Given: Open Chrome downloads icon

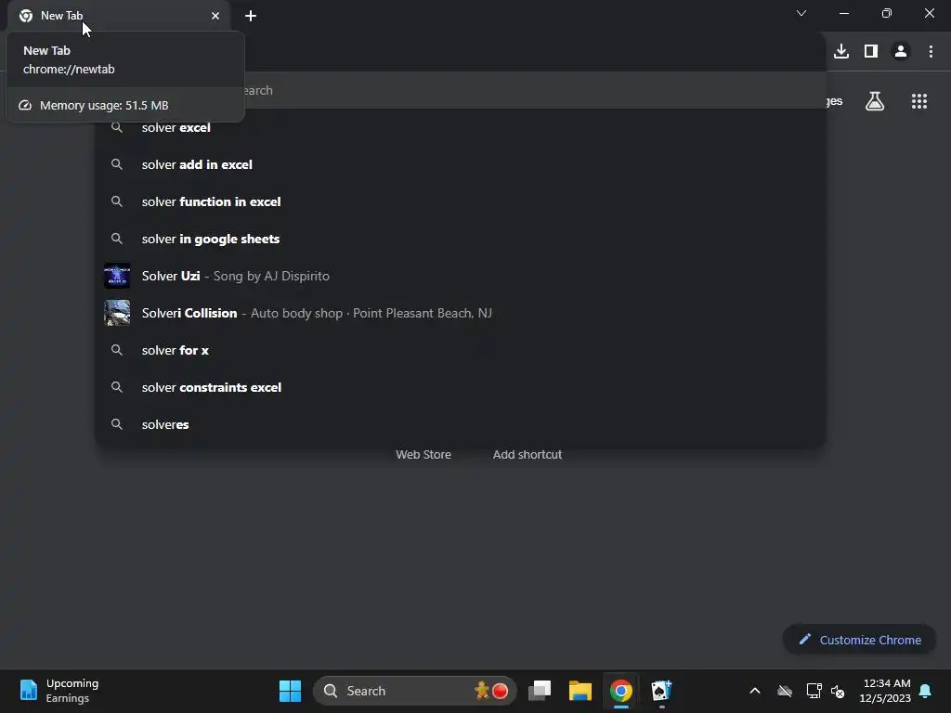Looking at the screenshot, I should pyautogui.click(x=841, y=52).
